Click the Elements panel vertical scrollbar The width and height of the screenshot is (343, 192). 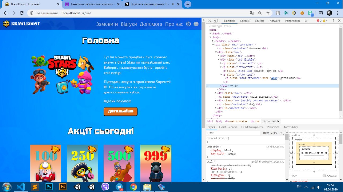click(341, 71)
